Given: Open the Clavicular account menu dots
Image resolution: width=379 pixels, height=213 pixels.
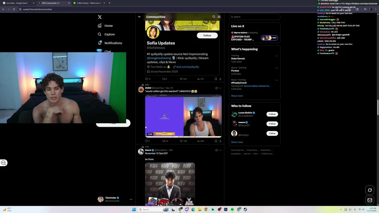Looking at the screenshot, I should pos(131,199).
